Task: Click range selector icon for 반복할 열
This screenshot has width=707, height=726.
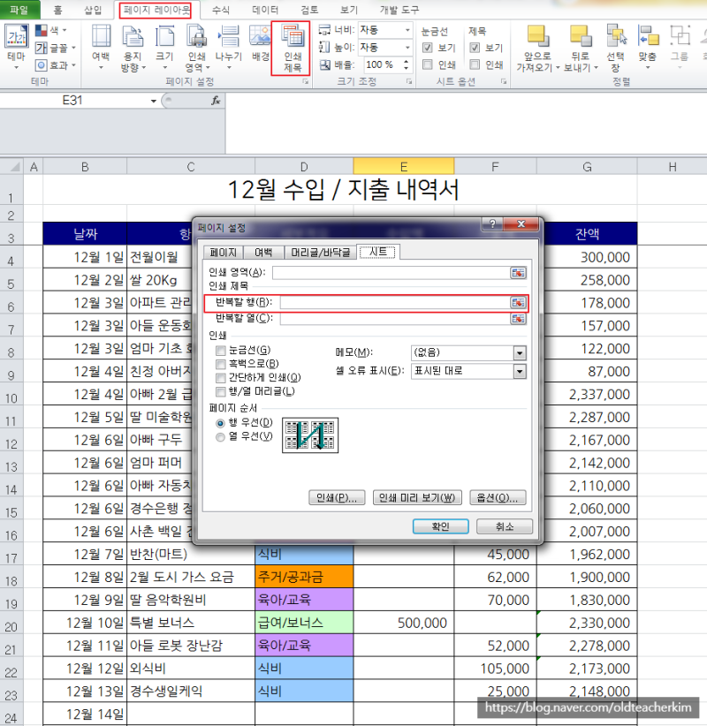Action: point(518,319)
